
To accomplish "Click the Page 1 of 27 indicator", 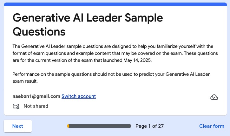I will 149,126.
